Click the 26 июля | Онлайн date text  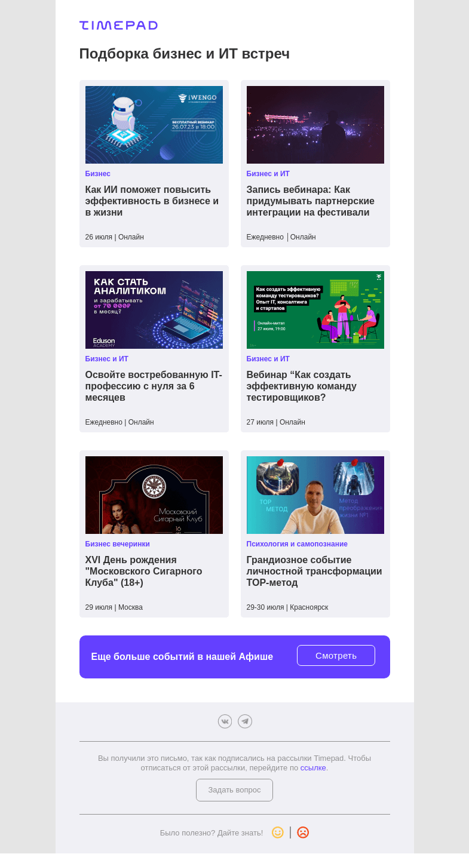point(115,237)
